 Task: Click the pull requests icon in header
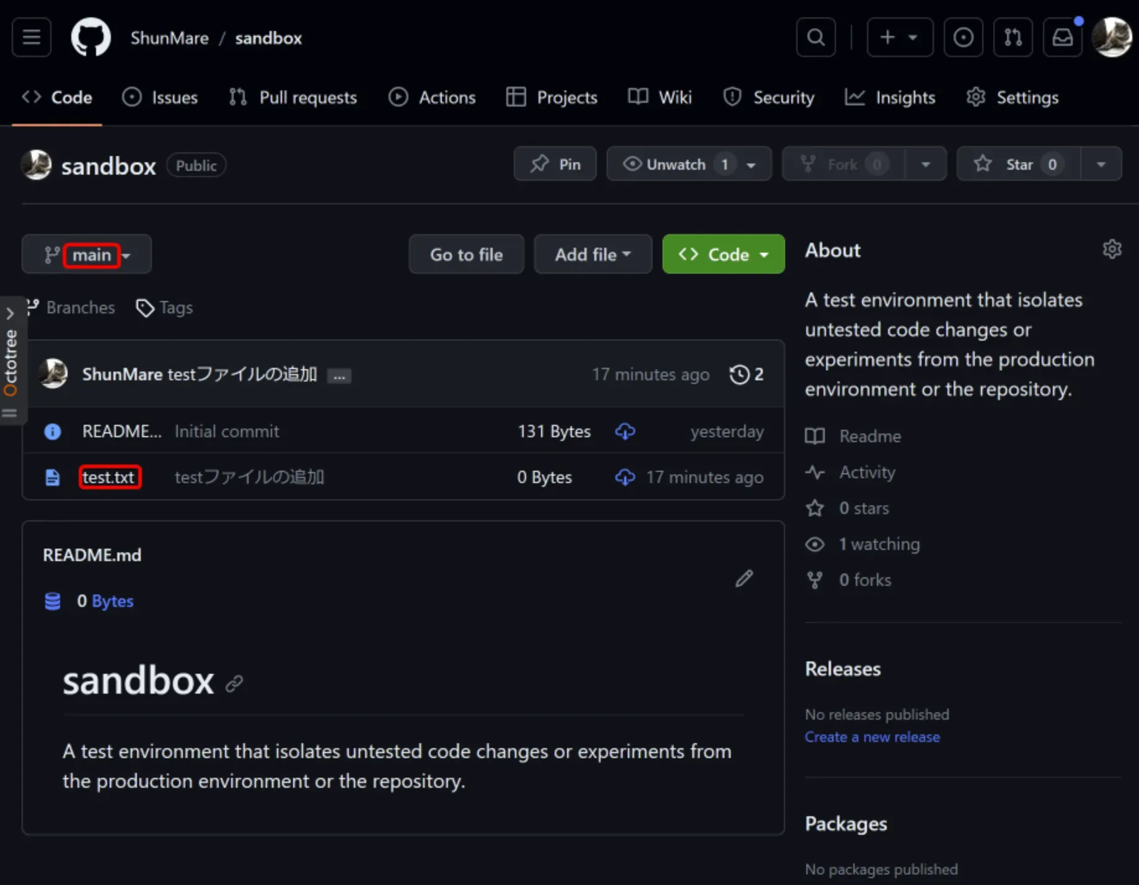[x=1013, y=38]
